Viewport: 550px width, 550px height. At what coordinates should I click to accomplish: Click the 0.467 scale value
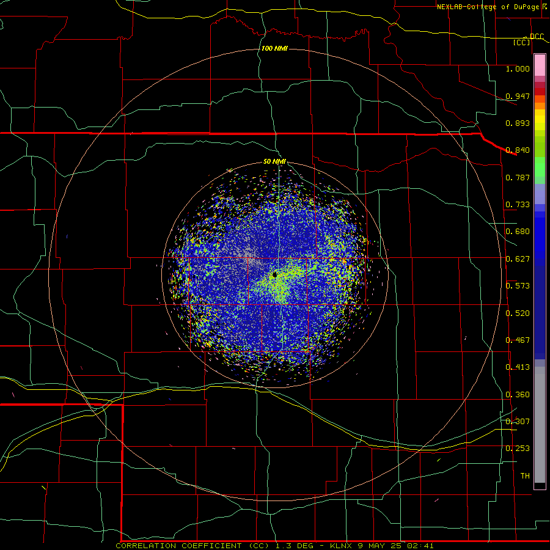[x=518, y=340]
